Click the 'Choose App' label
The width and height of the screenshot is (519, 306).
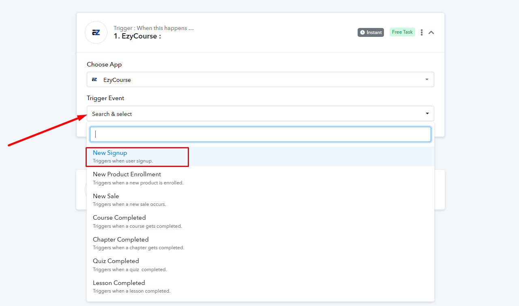point(104,64)
